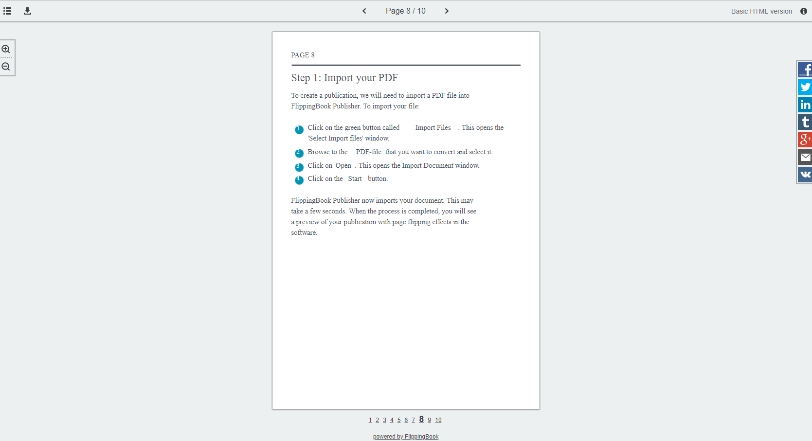Viewport: 812px width, 441px height.
Task: Jump to page 4 link
Action: pyautogui.click(x=392, y=420)
